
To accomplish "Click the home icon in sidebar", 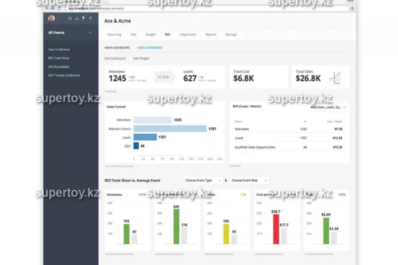I will click(70, 18).
